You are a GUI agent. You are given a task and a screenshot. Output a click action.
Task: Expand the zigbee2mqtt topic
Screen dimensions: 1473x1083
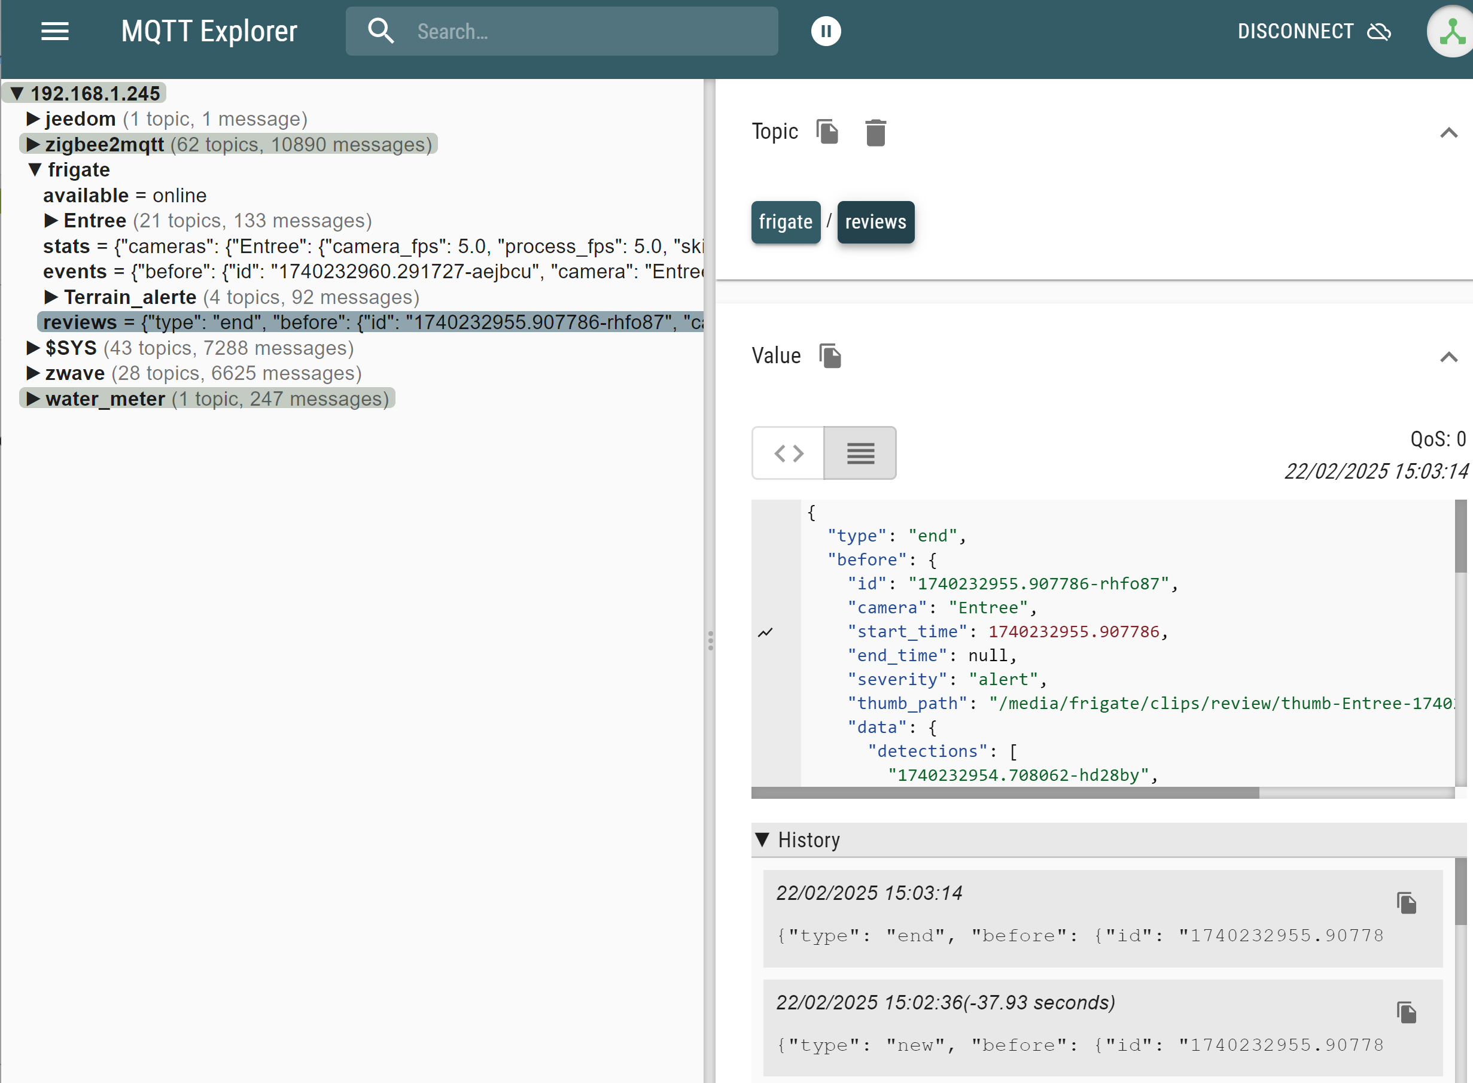tap(33, 144)
